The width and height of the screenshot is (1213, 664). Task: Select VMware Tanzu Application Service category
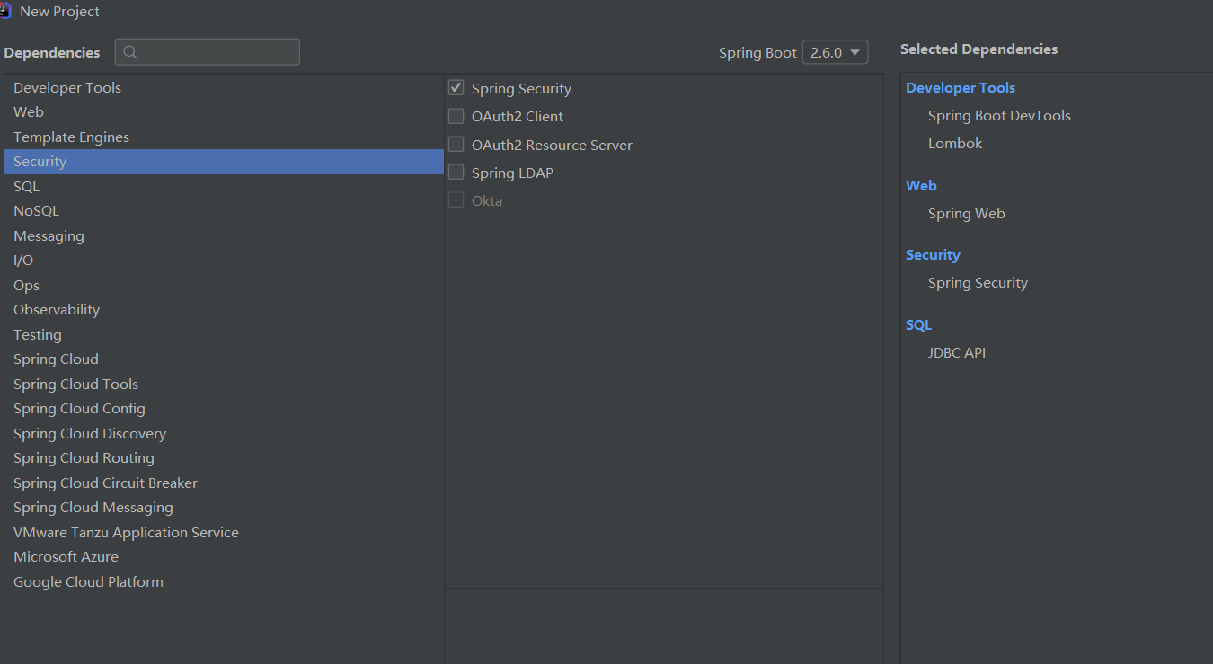pos(224,532)
